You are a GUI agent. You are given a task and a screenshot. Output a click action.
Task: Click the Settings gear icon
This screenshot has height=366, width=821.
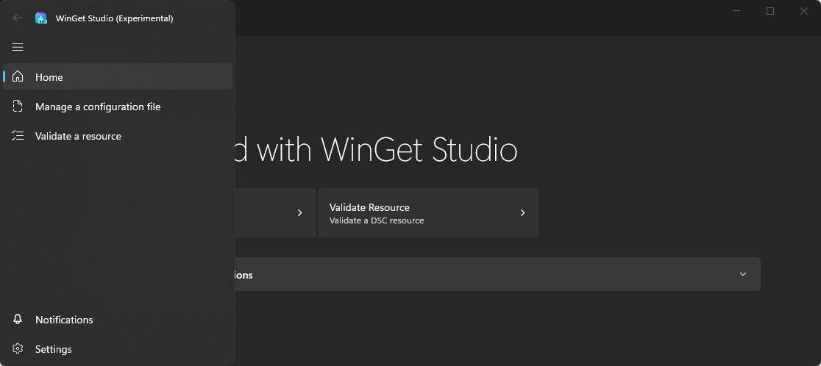tap(18, 349)
